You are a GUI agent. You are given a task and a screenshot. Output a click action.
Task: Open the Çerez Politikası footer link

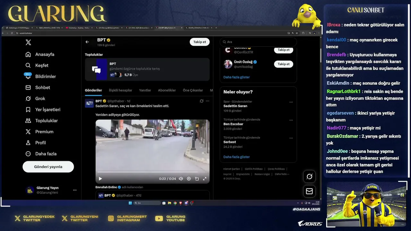point(276,169)
